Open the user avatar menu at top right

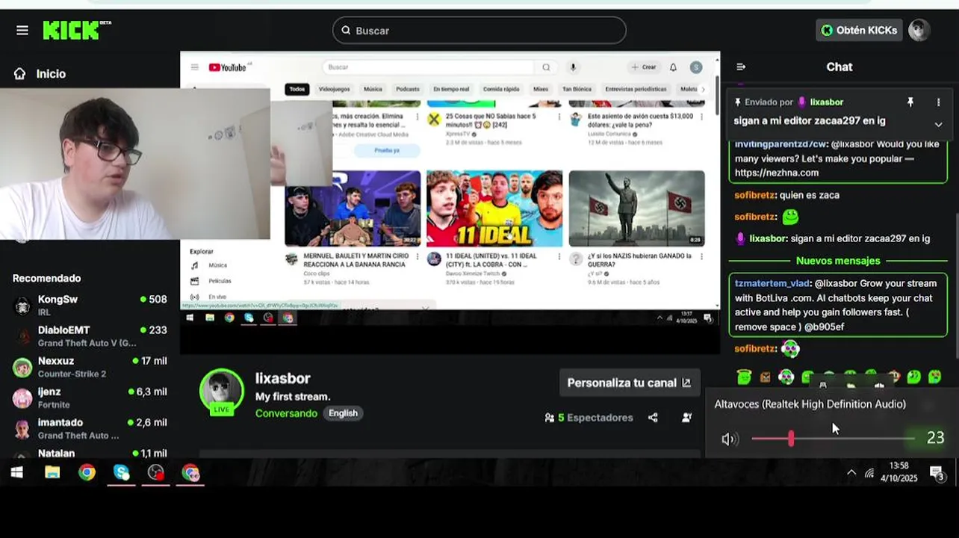919,30
